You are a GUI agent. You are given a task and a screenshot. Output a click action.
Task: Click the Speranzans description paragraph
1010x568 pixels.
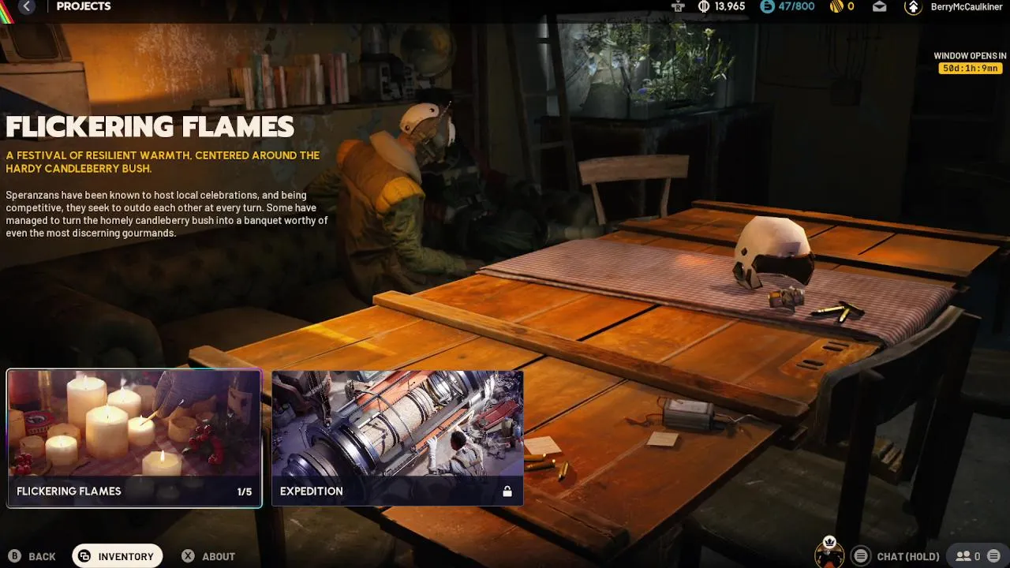tap(166, 214)
